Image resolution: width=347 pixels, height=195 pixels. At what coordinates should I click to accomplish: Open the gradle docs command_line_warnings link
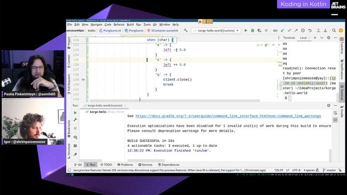click(x=228, y=116)
